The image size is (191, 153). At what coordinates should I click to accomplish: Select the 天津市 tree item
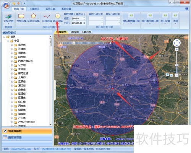point(22,49)
